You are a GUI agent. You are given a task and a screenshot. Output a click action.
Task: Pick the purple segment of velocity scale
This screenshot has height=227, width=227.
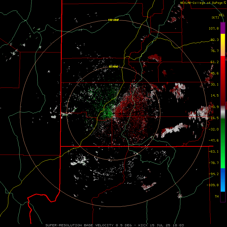223,28
